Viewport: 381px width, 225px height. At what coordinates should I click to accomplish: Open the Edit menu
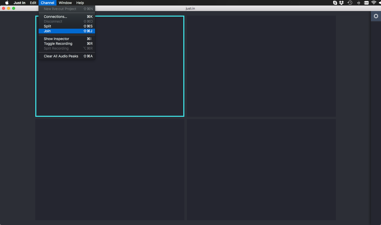33,3
